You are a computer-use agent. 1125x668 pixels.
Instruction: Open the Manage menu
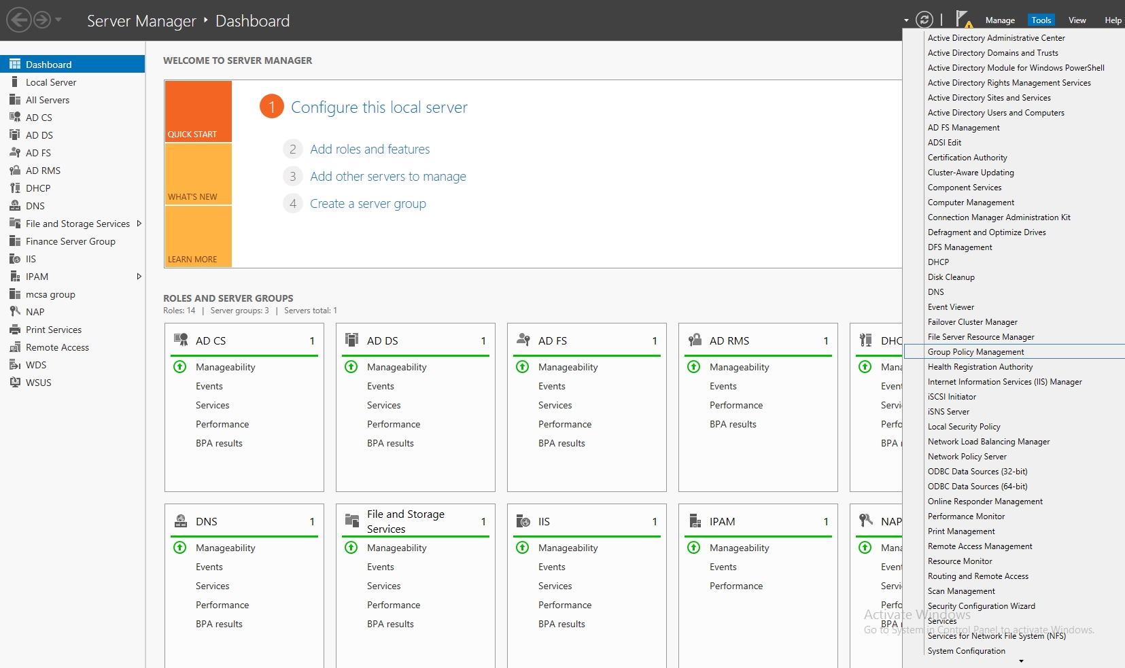click(x=1000, y=20)
